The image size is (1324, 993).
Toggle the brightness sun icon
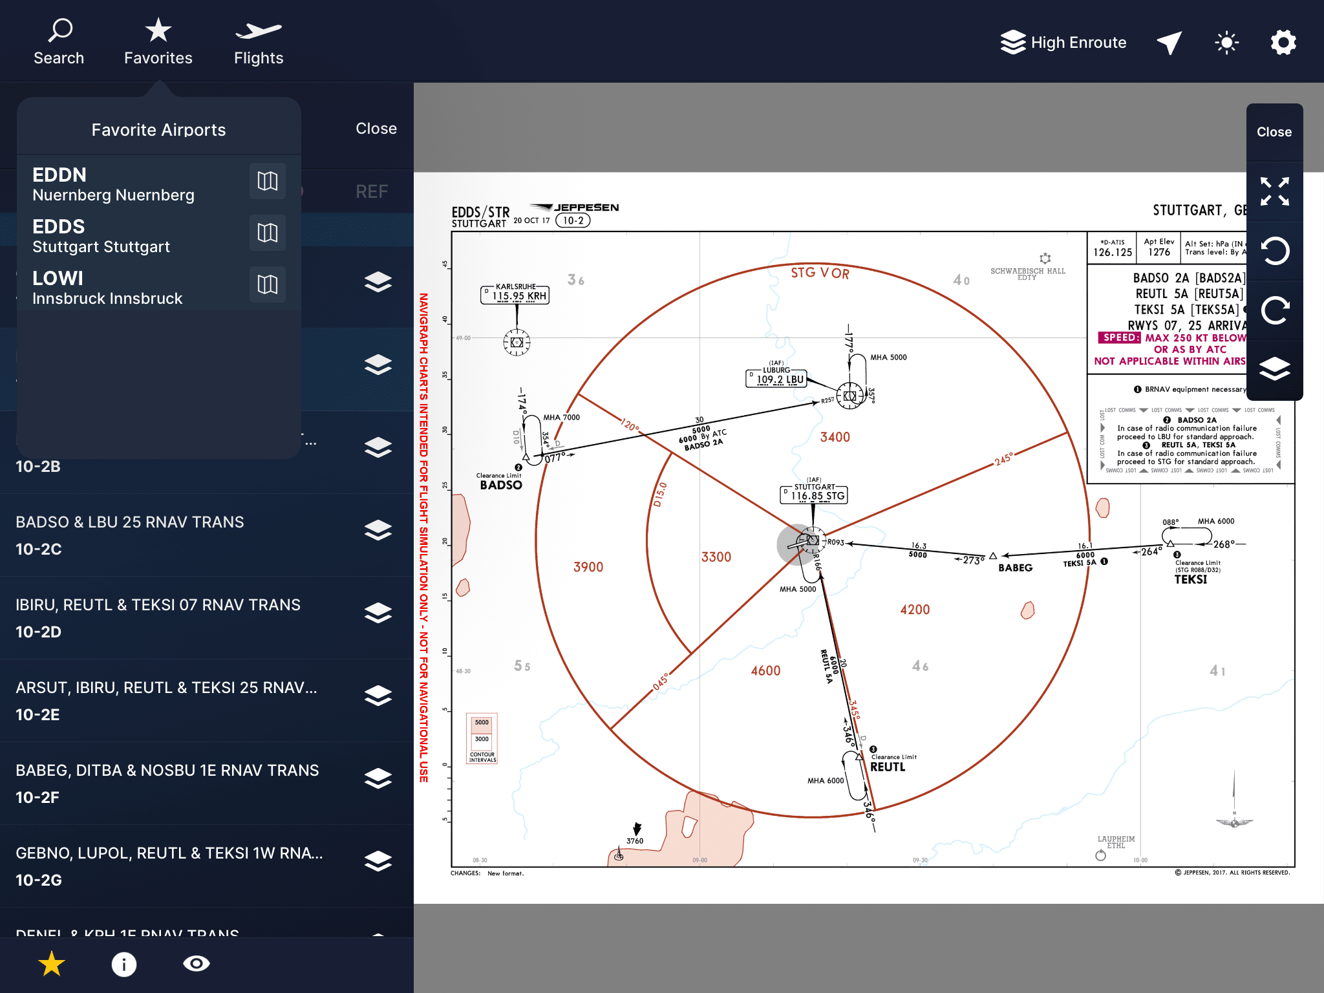pos(1226,43)
